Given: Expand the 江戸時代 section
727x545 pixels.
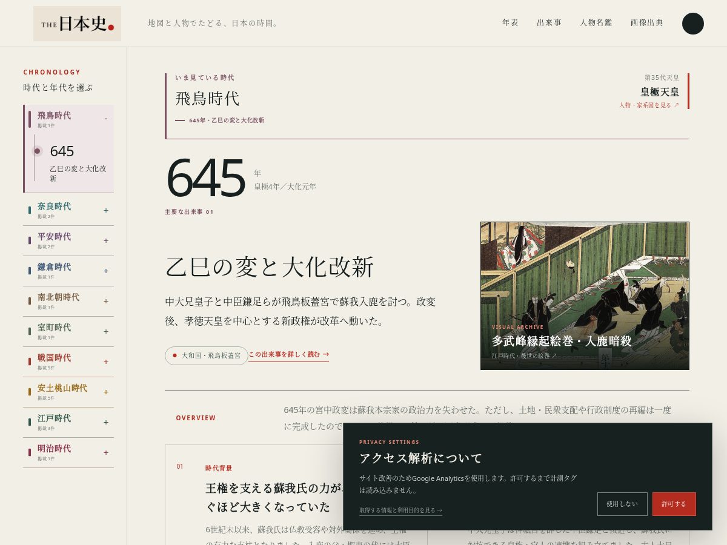Looking at the screenshot, I should tap(68, 422).
